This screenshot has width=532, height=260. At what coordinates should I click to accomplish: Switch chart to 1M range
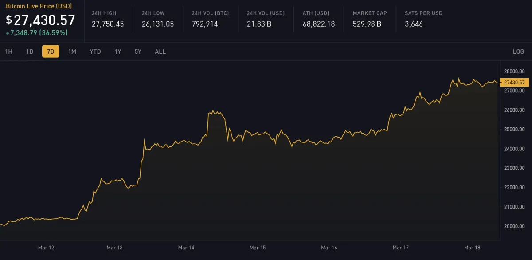[72, 51]
